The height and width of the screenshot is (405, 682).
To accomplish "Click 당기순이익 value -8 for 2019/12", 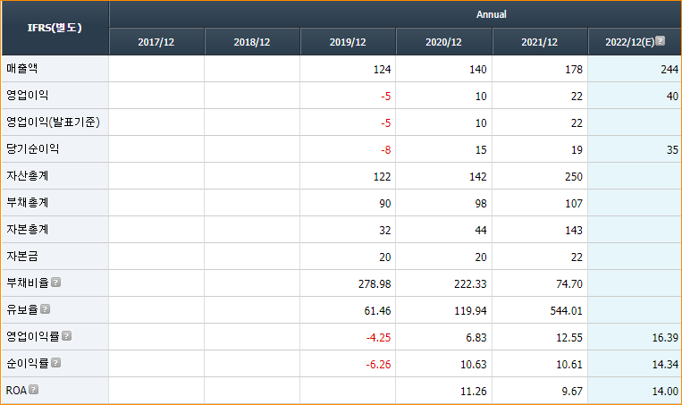I will click(386, 150).
